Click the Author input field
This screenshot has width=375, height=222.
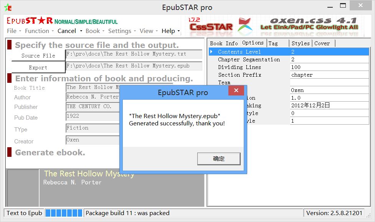[x=93, y=97]
